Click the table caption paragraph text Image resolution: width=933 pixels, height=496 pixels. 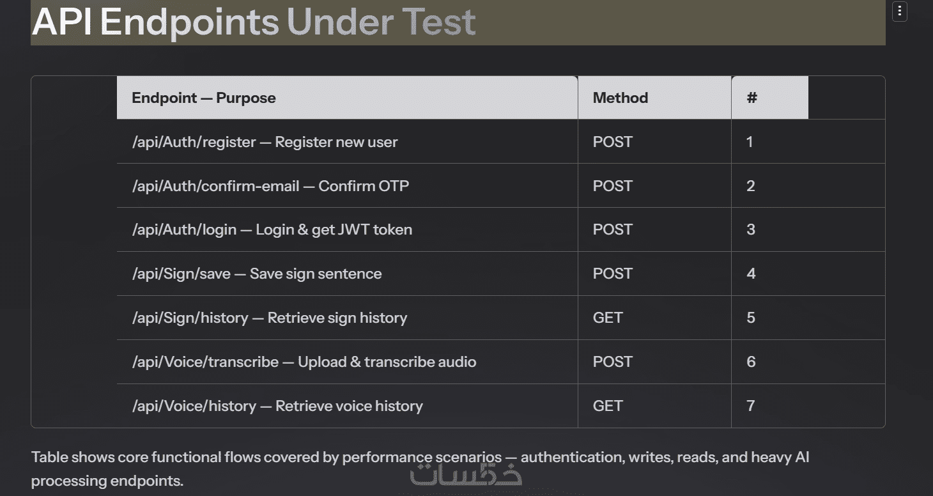click(420, 469)
